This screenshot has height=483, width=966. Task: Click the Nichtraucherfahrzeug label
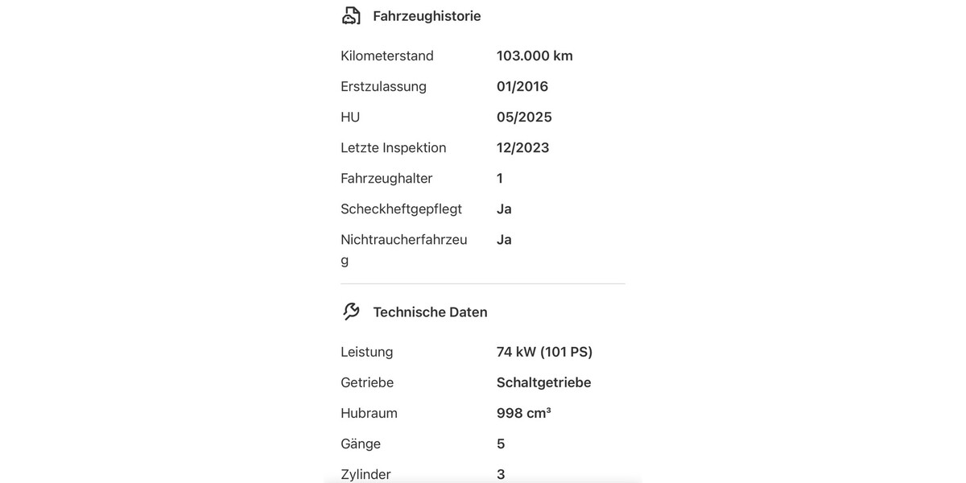[403, 240]
